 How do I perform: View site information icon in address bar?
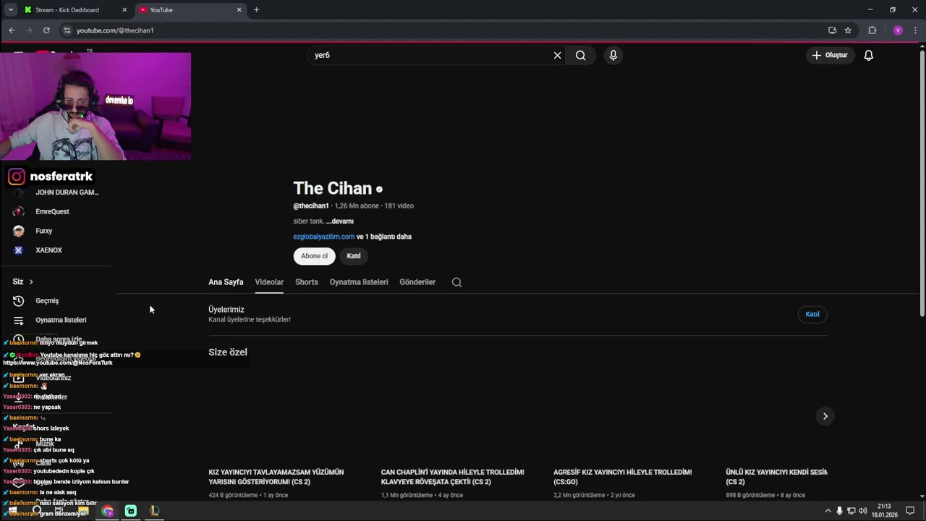67,30
